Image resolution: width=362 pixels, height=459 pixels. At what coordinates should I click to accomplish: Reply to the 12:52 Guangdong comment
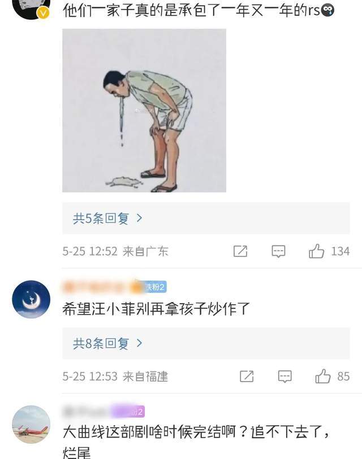(x=278, y=251)
